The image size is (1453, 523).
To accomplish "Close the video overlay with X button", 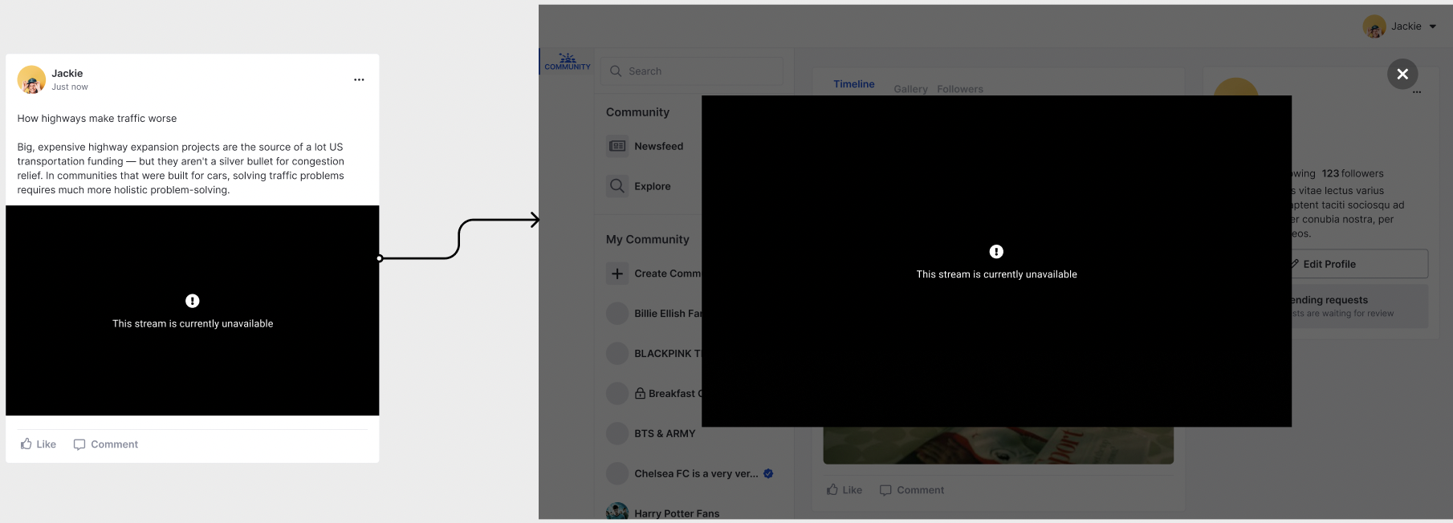I will [x=1402, y=74].
